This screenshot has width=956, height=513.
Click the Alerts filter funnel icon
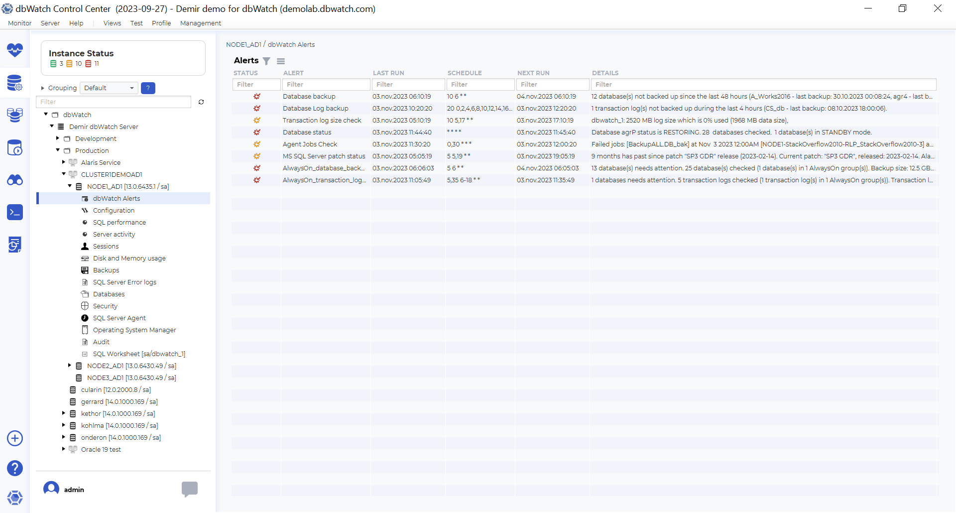coord(266,61)
